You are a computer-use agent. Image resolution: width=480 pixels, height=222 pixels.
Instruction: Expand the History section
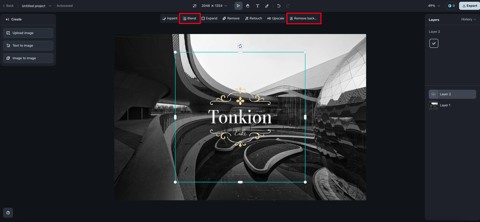[x=469, y=19]
